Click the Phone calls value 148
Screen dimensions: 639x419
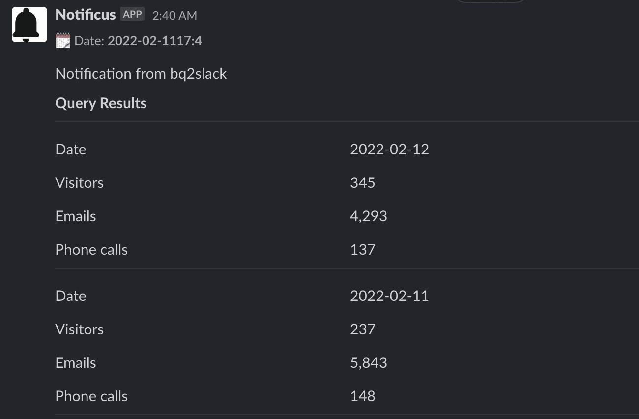pos(362,396)
